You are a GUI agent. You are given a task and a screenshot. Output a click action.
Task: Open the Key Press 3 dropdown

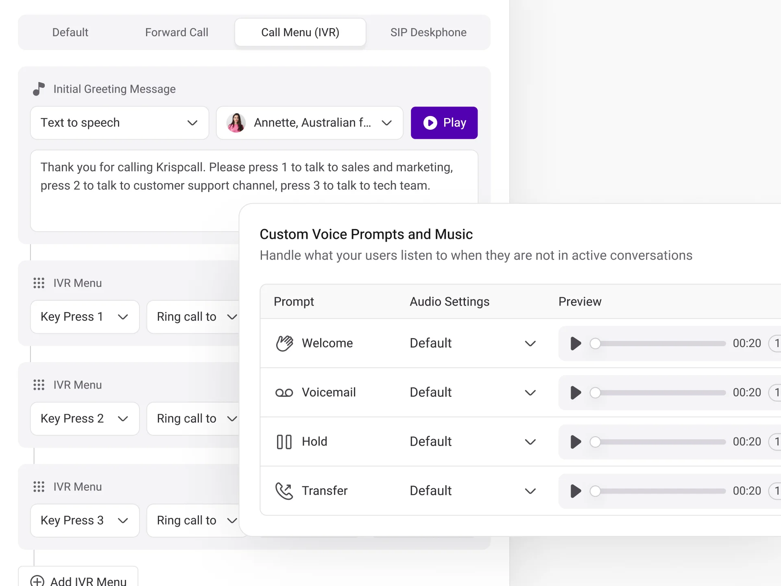point(85,520)
